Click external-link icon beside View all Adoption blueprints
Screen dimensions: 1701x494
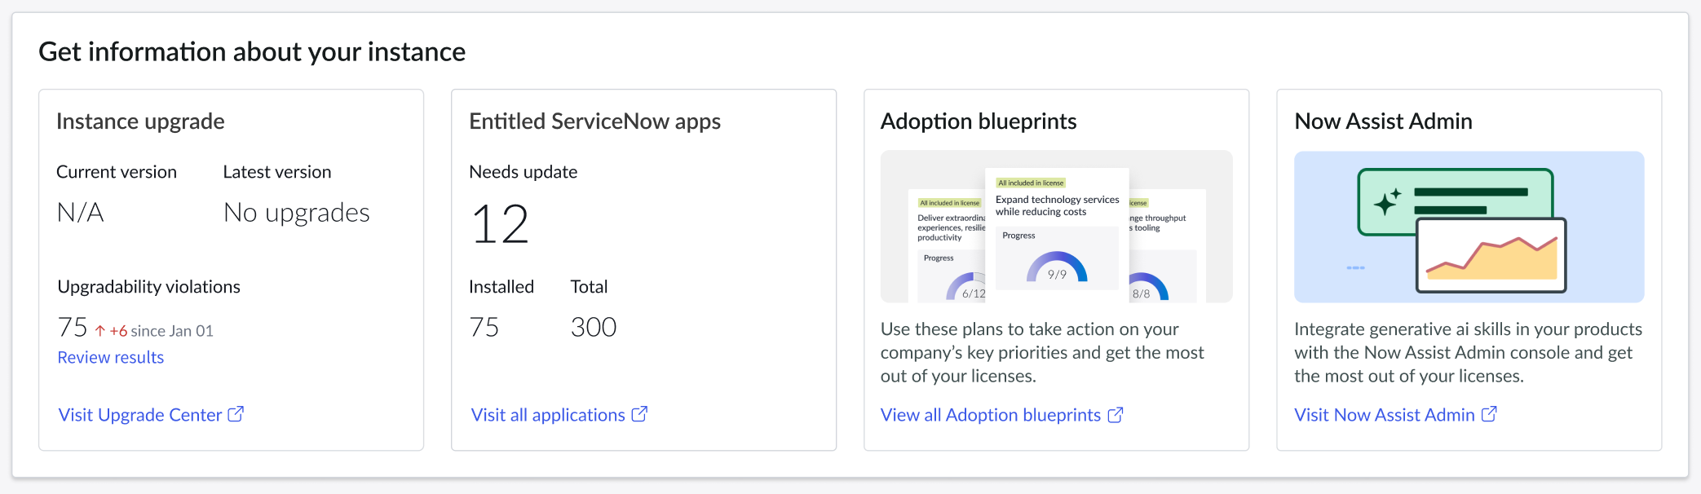click(x=1116, y=415)
